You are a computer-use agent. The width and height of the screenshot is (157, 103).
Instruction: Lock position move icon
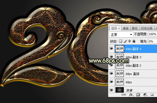point(130,41)
